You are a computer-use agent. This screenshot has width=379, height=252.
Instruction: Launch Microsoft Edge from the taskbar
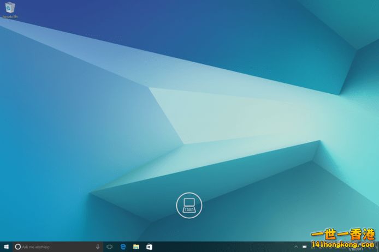pos(123,247)
